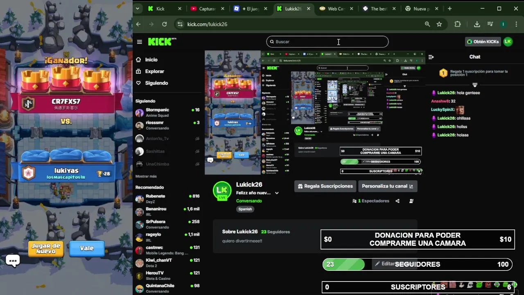
Task: Open the Bananirou recommended channel
Action: point(167,212)
